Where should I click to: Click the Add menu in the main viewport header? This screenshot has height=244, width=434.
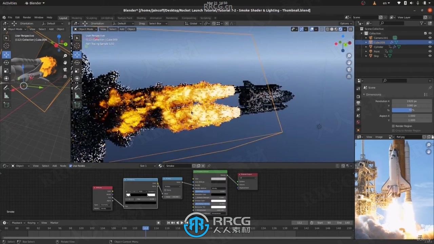point(122,29)
